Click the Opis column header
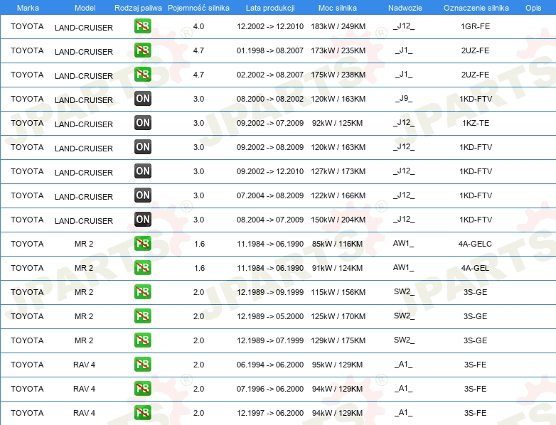 tap(533, 8)
